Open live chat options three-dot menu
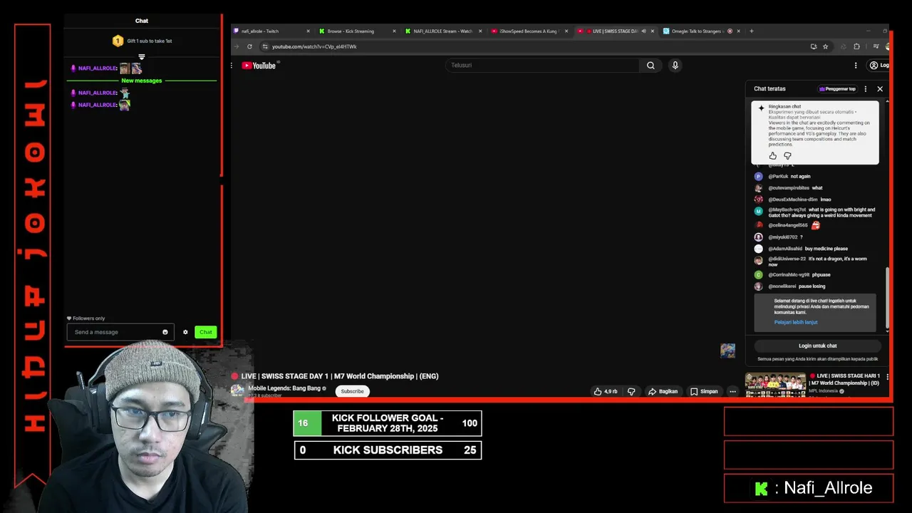Viewport: 912px width, 513px height. click(x=866, y=89)
